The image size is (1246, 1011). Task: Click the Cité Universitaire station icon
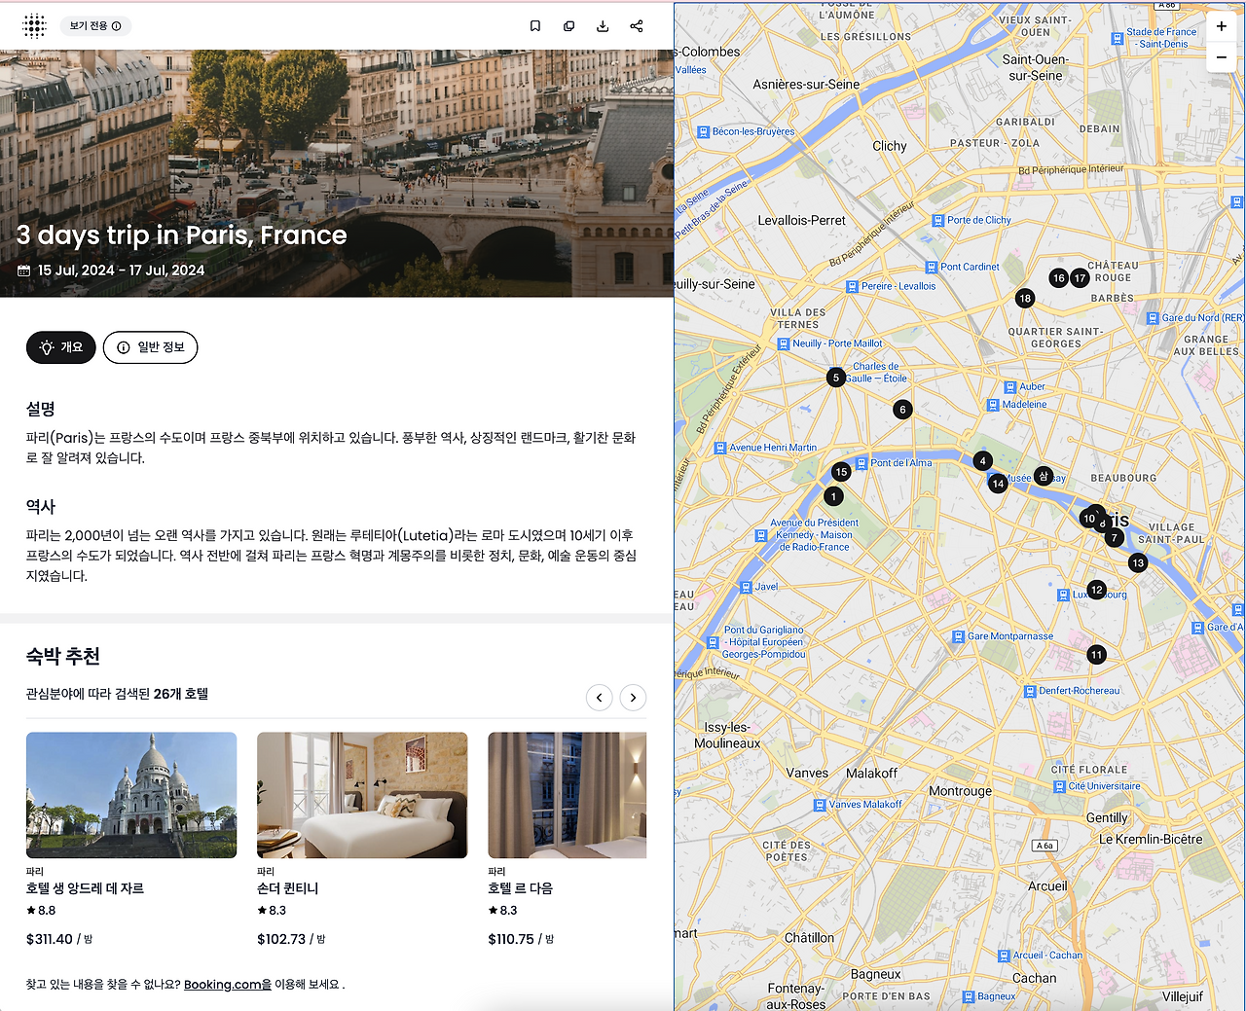pyautogui.click(x=1059, y=786)
